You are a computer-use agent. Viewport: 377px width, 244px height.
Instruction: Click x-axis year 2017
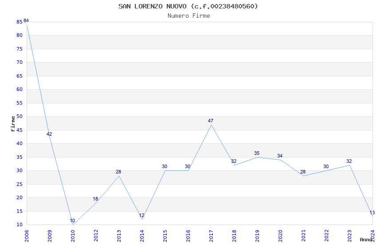[x=211, y=236]
